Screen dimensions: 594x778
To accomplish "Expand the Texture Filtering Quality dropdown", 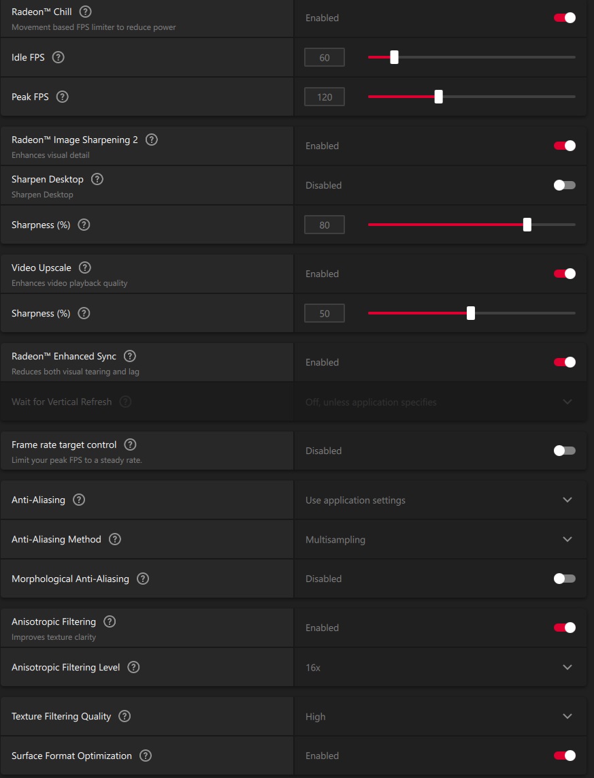I will 567,716.
